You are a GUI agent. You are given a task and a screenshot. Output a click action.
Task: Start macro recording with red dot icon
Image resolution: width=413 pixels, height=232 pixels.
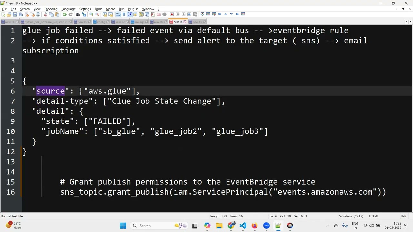pos(172,15)
